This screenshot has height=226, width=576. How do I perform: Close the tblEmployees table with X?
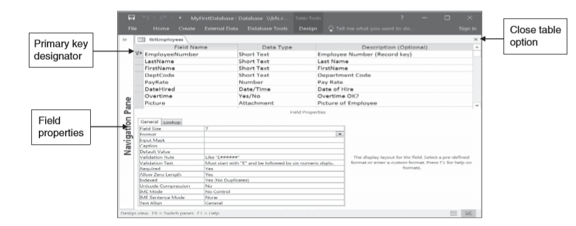476,39
